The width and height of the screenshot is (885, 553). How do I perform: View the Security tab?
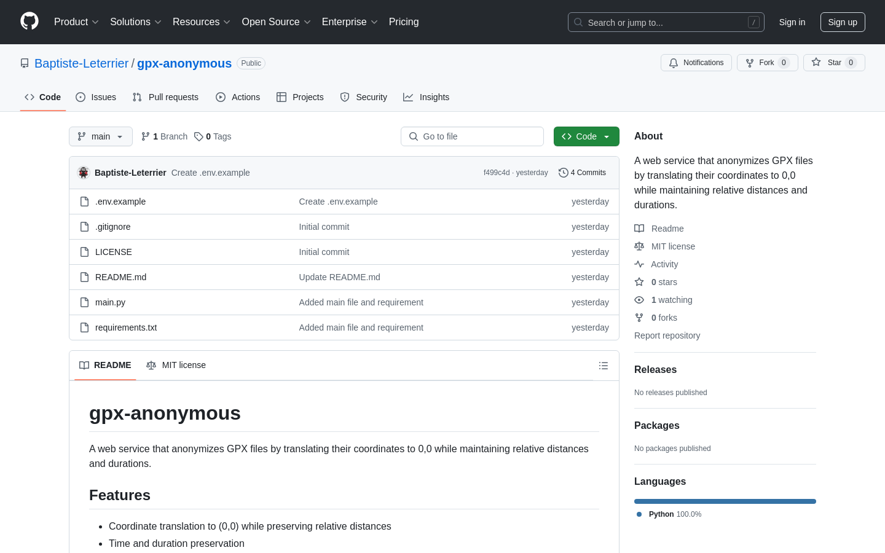point(364,97)
